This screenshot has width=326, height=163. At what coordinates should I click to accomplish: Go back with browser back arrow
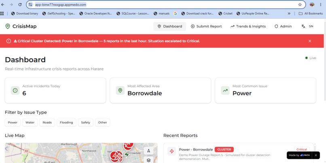click(x=3, y=4)
